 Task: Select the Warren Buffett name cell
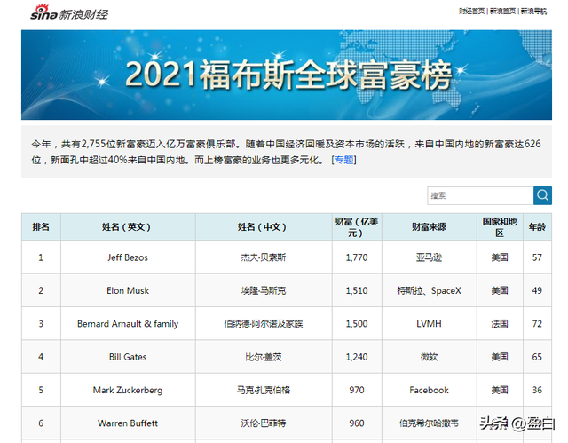128,423
